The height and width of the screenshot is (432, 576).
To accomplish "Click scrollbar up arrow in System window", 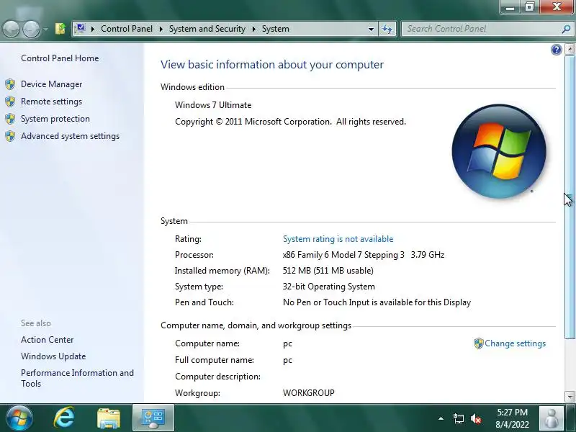I will pos(570,49).
